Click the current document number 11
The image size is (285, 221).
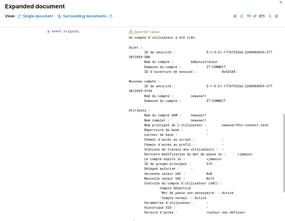point(249,16)
